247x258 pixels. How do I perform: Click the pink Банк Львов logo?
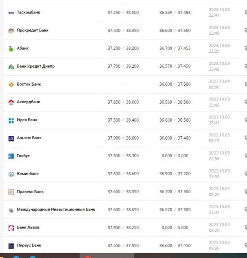pos(11,228)
